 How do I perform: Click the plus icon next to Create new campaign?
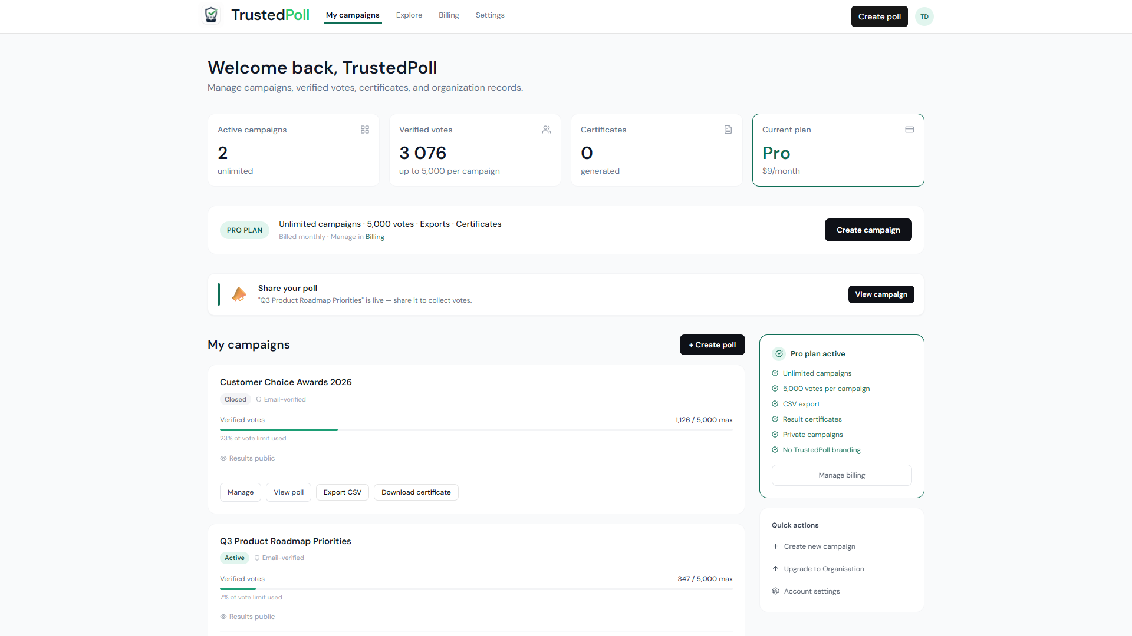775,546
